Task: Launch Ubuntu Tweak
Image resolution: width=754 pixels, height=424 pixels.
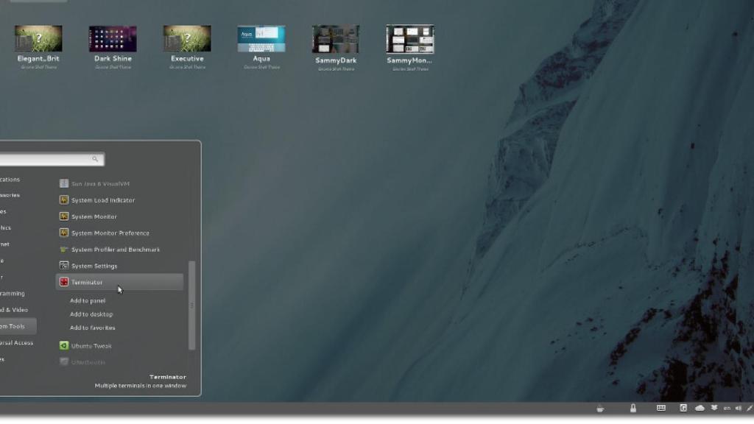Action: click(91, 346)
